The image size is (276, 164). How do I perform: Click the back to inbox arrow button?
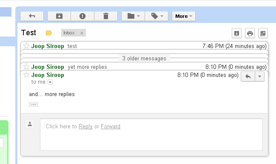(32, 16)
